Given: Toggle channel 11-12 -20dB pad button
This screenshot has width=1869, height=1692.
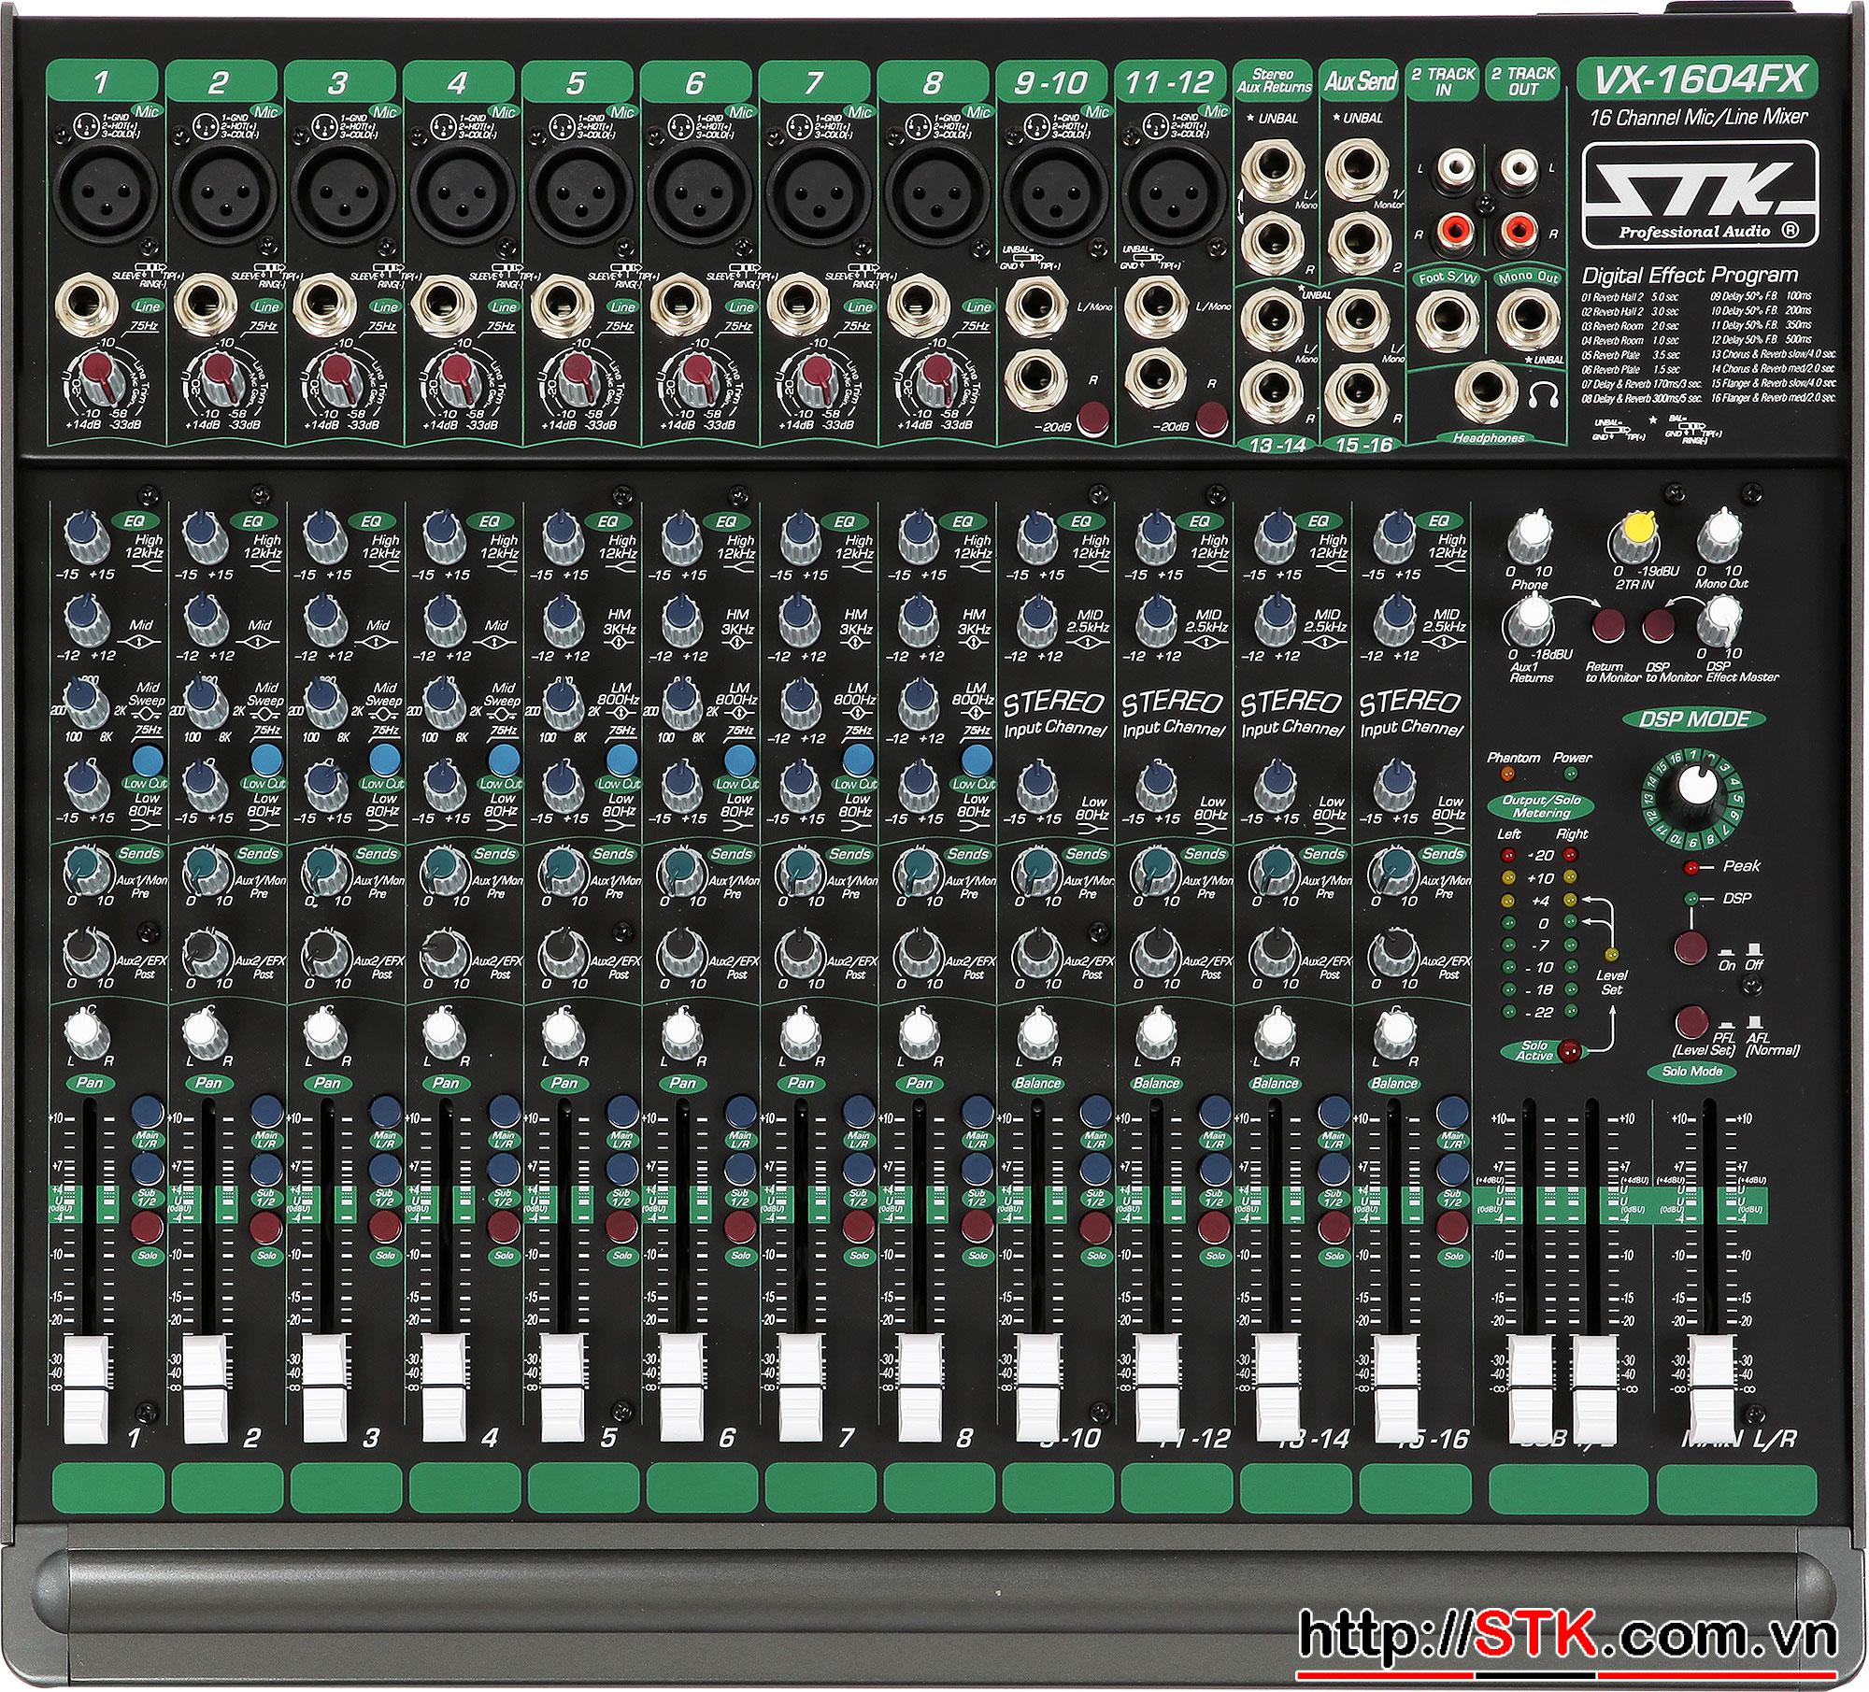Looking at the screenshot, I should click(x=1211, y=417).
